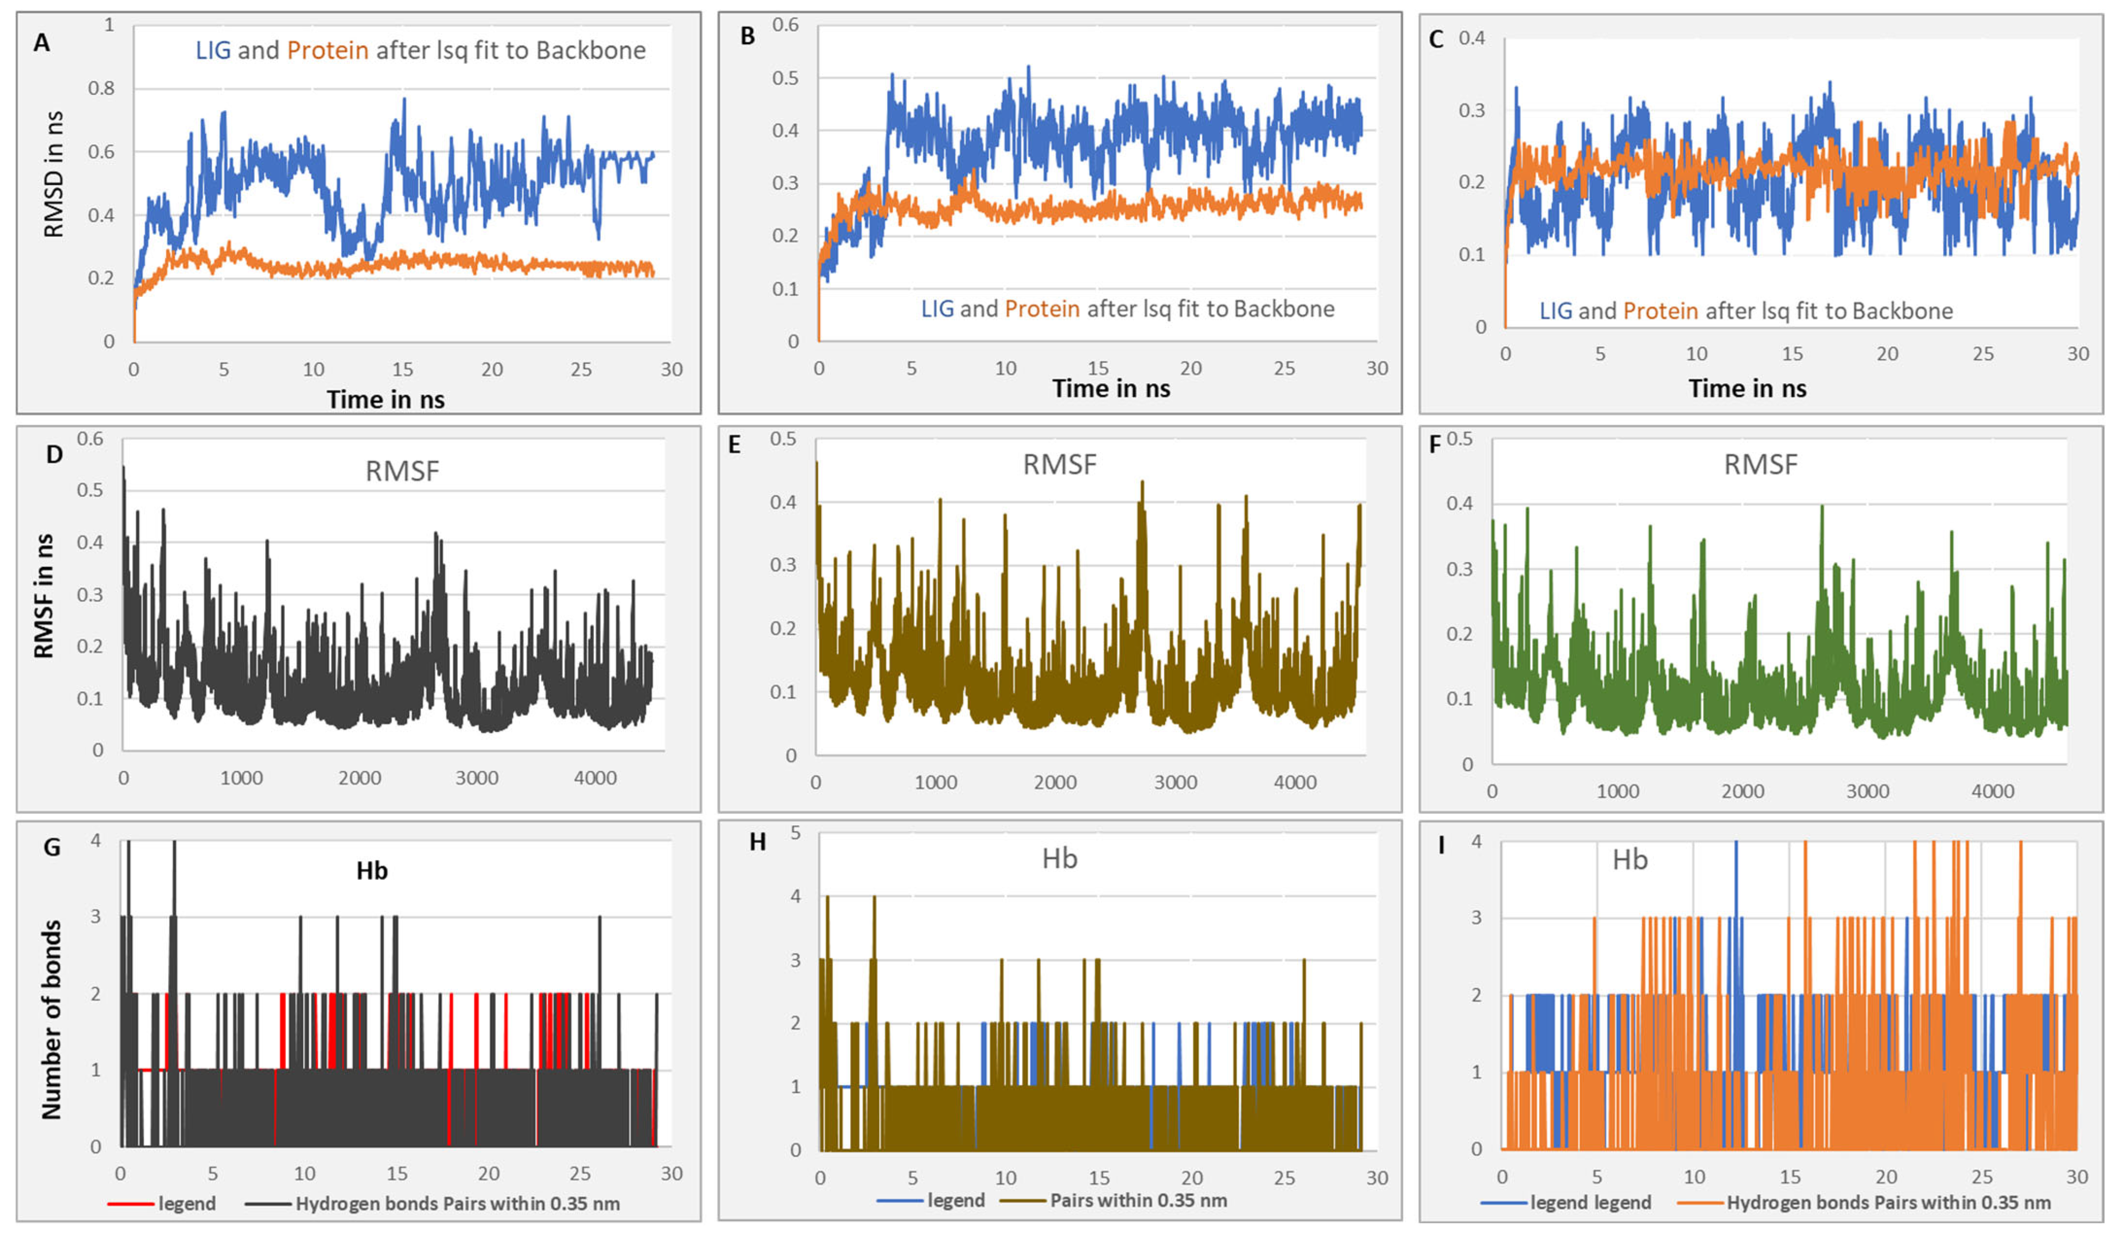Screen dimensions: 2117x1236
Task: Click the blue legend line in panel I
Action: 1504,1203
